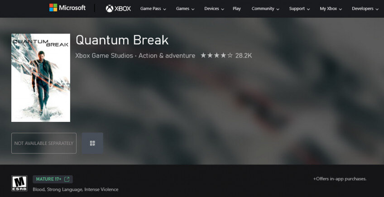Expand the Game Pass dropdown menu
384x197 pixels.
pyautogui.click(x=153, y=9)
